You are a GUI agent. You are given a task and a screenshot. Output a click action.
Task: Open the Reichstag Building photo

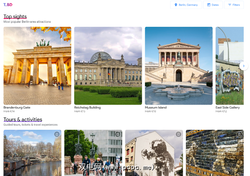[108, 66]
